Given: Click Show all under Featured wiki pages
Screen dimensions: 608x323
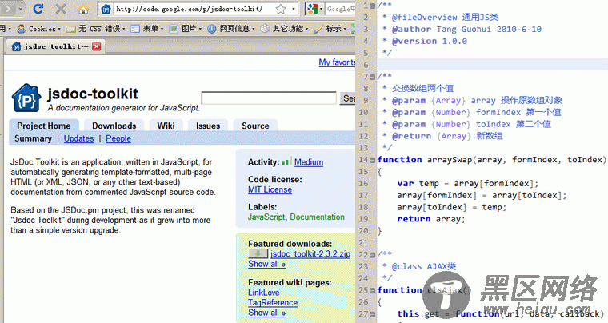Looking at the screenshot, I should tap(266, 313).
